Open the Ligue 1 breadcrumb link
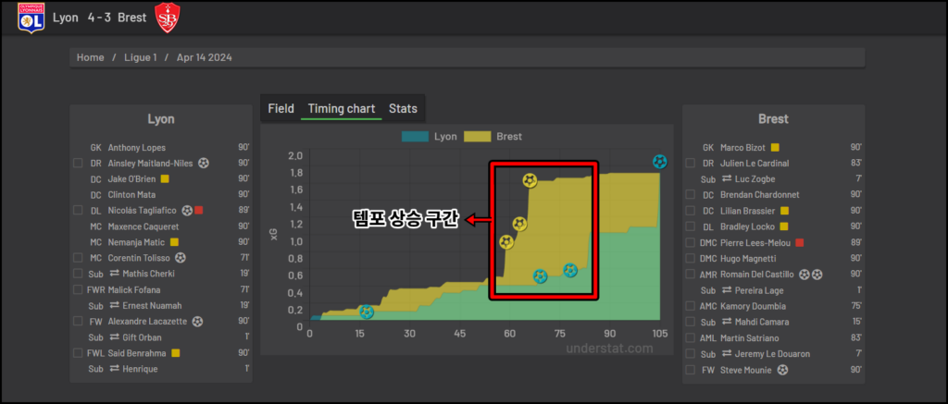This screenshot has width=948, height=404. point(138,57)
